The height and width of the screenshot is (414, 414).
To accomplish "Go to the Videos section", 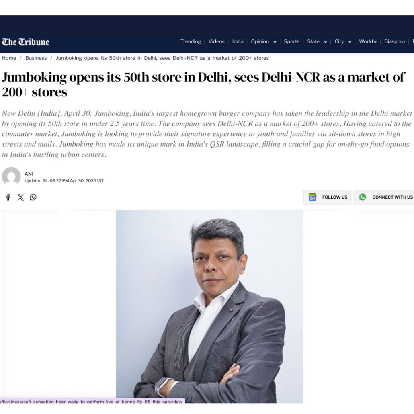I will tap(217, 42).
